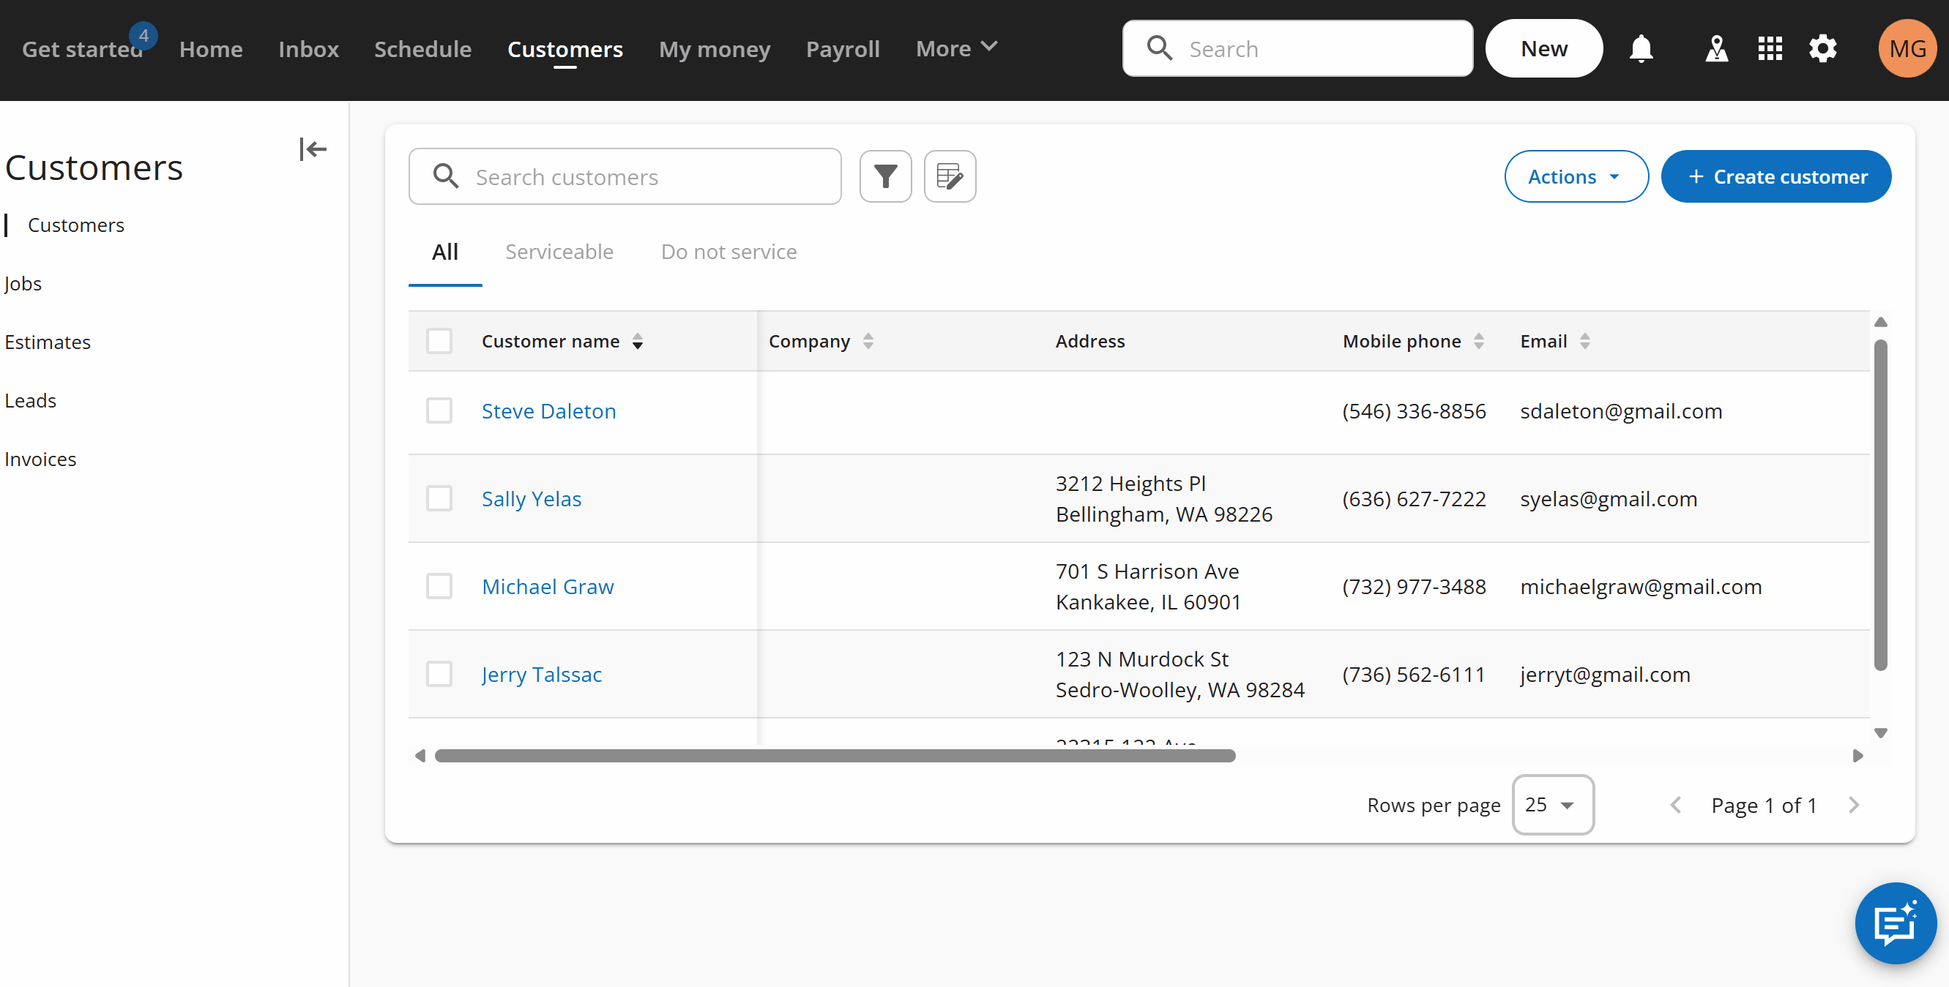Open the rows per page dropdown

(x=1553, y=805)
